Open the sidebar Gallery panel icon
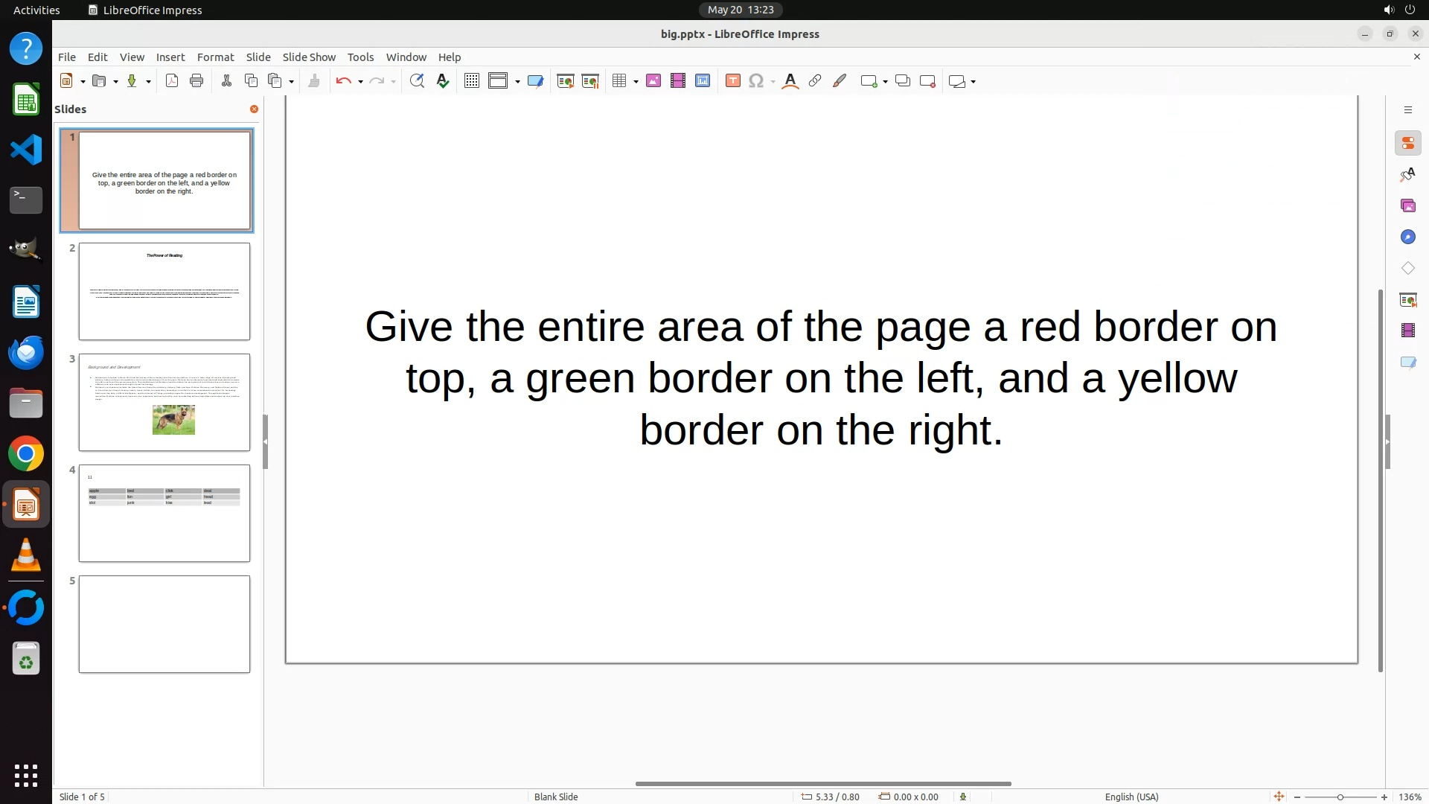 1407,206
